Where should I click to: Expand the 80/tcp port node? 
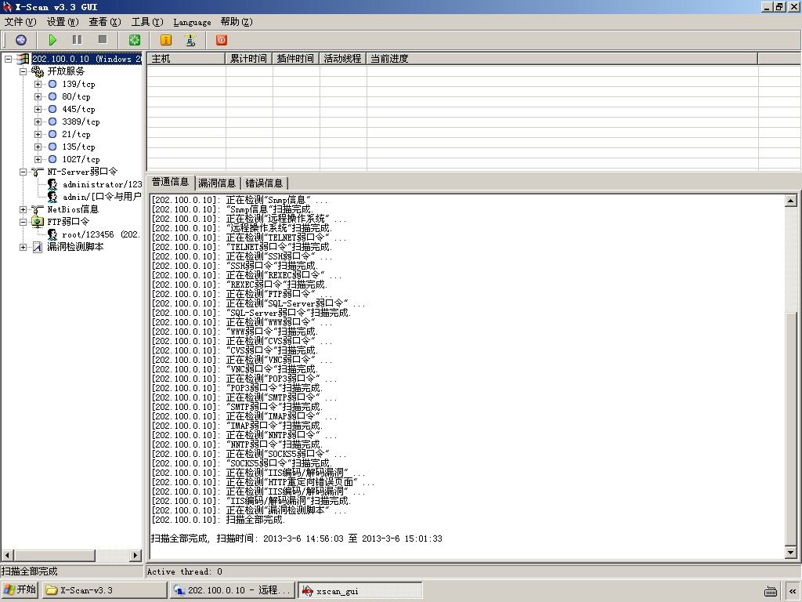[38, 96]
